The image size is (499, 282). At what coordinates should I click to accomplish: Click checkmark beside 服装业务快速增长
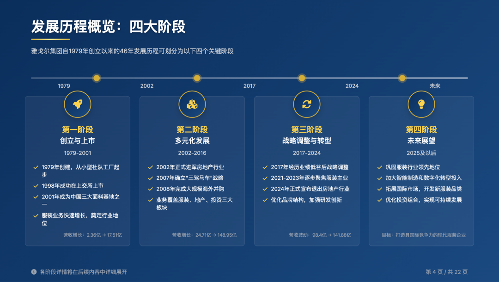(36, 216)
